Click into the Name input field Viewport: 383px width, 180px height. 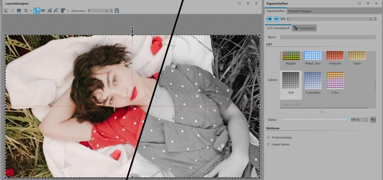click(x=328, y=37)
